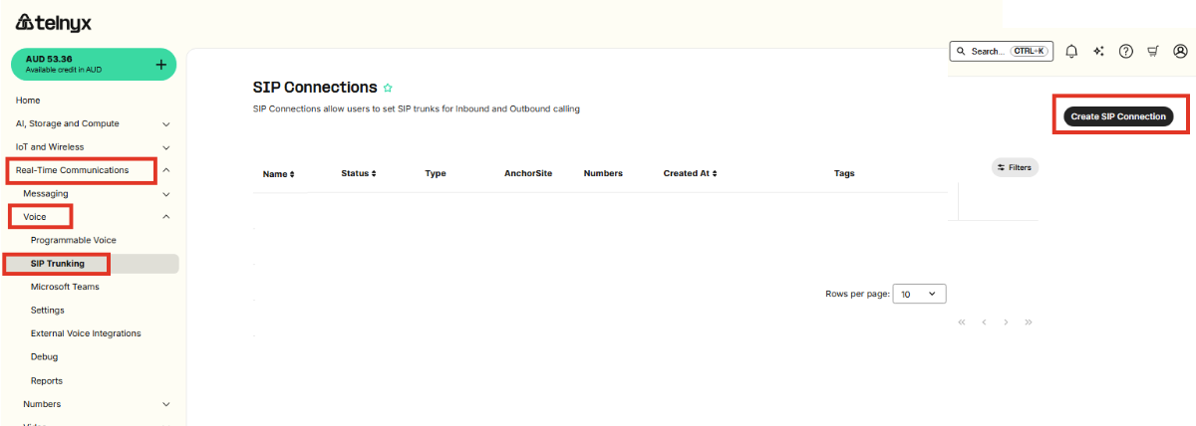Viewport: 1196px width, 426px height.
Task: Open the AI sparkle assistant icon
Action: click(1098, 51)
